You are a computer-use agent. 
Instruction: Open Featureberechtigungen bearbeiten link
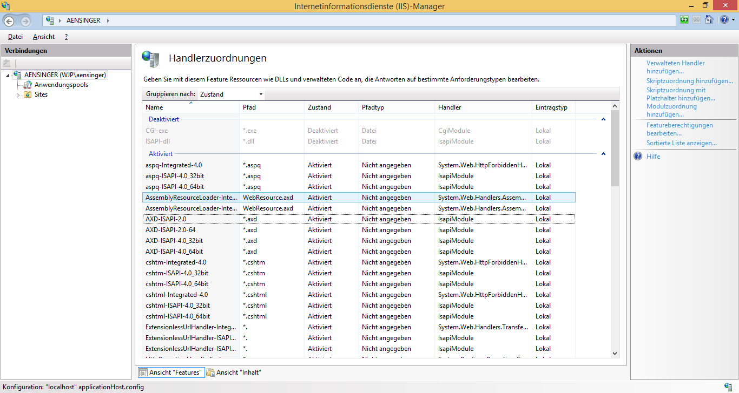679,129
